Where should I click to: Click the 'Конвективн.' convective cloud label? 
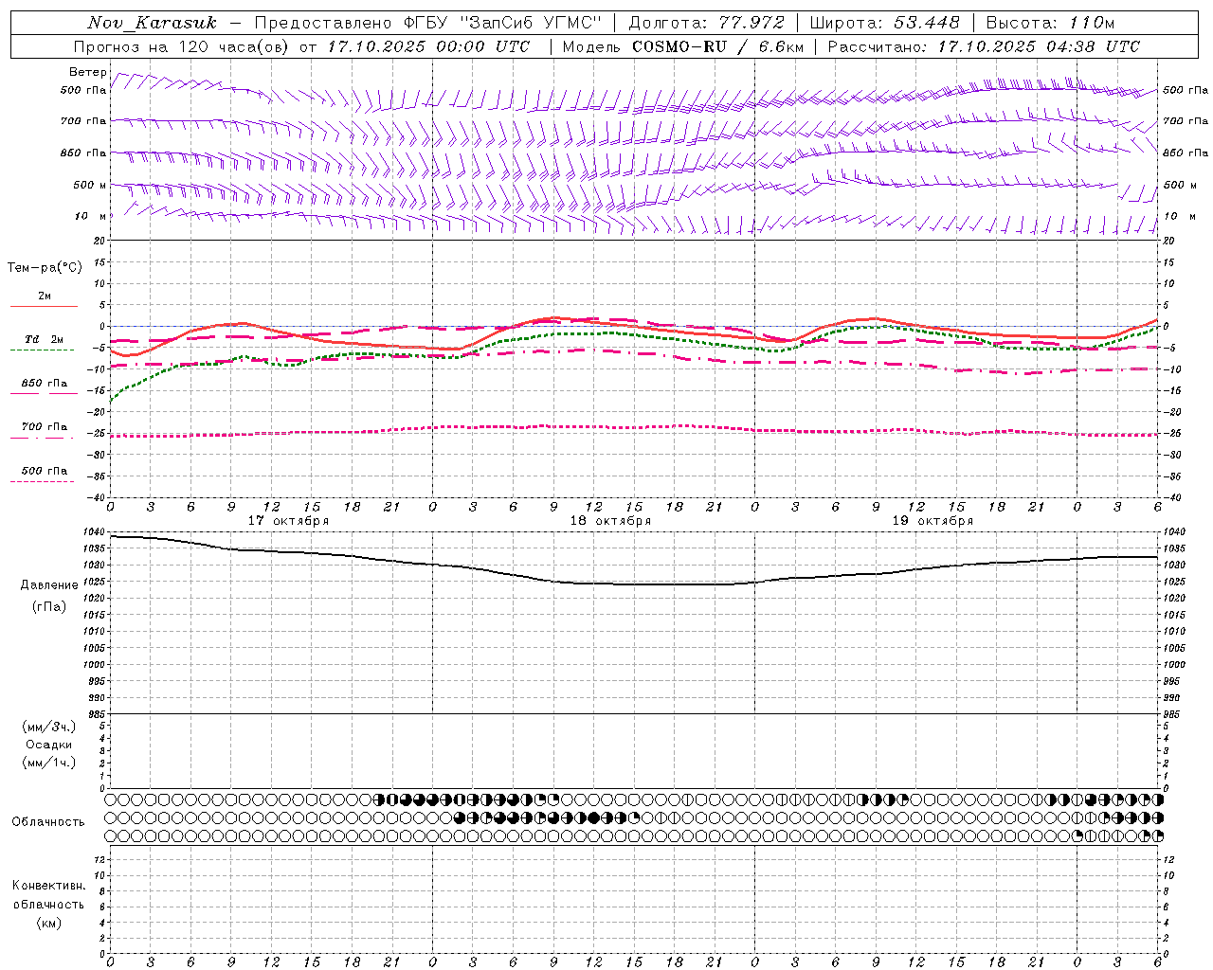point(49,886)
